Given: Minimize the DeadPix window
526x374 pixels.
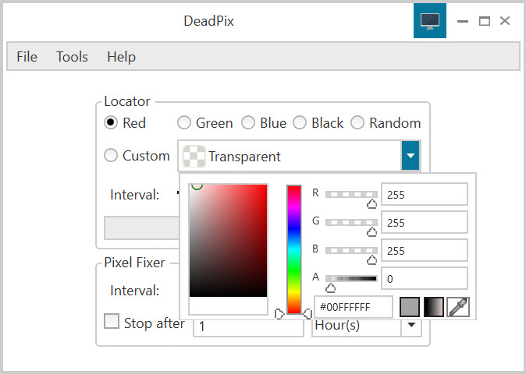Looking at the screenshot, I should 463,21.
